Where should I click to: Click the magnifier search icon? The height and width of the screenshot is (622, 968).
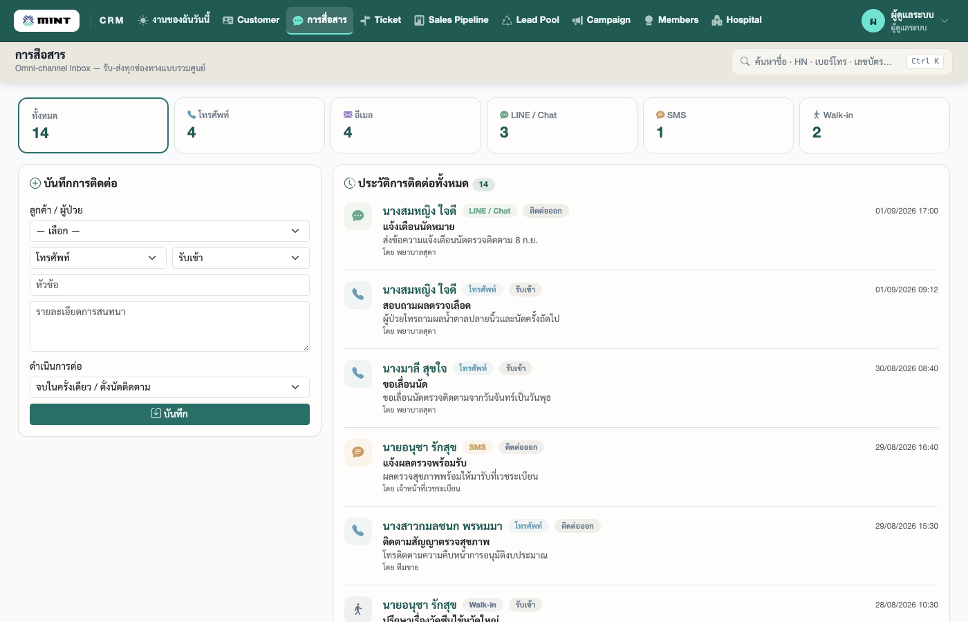click(745, 62)
